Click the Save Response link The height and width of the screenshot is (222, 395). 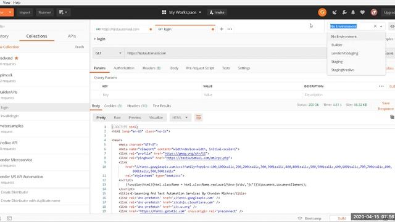[386, 106]
